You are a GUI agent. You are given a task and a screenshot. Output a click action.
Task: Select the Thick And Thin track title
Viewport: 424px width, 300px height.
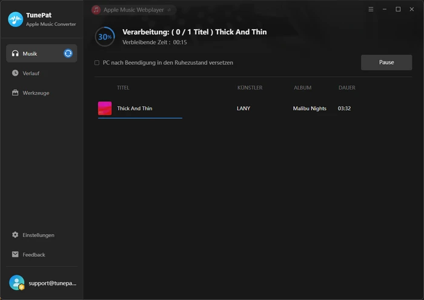click(x=134, y=108)
